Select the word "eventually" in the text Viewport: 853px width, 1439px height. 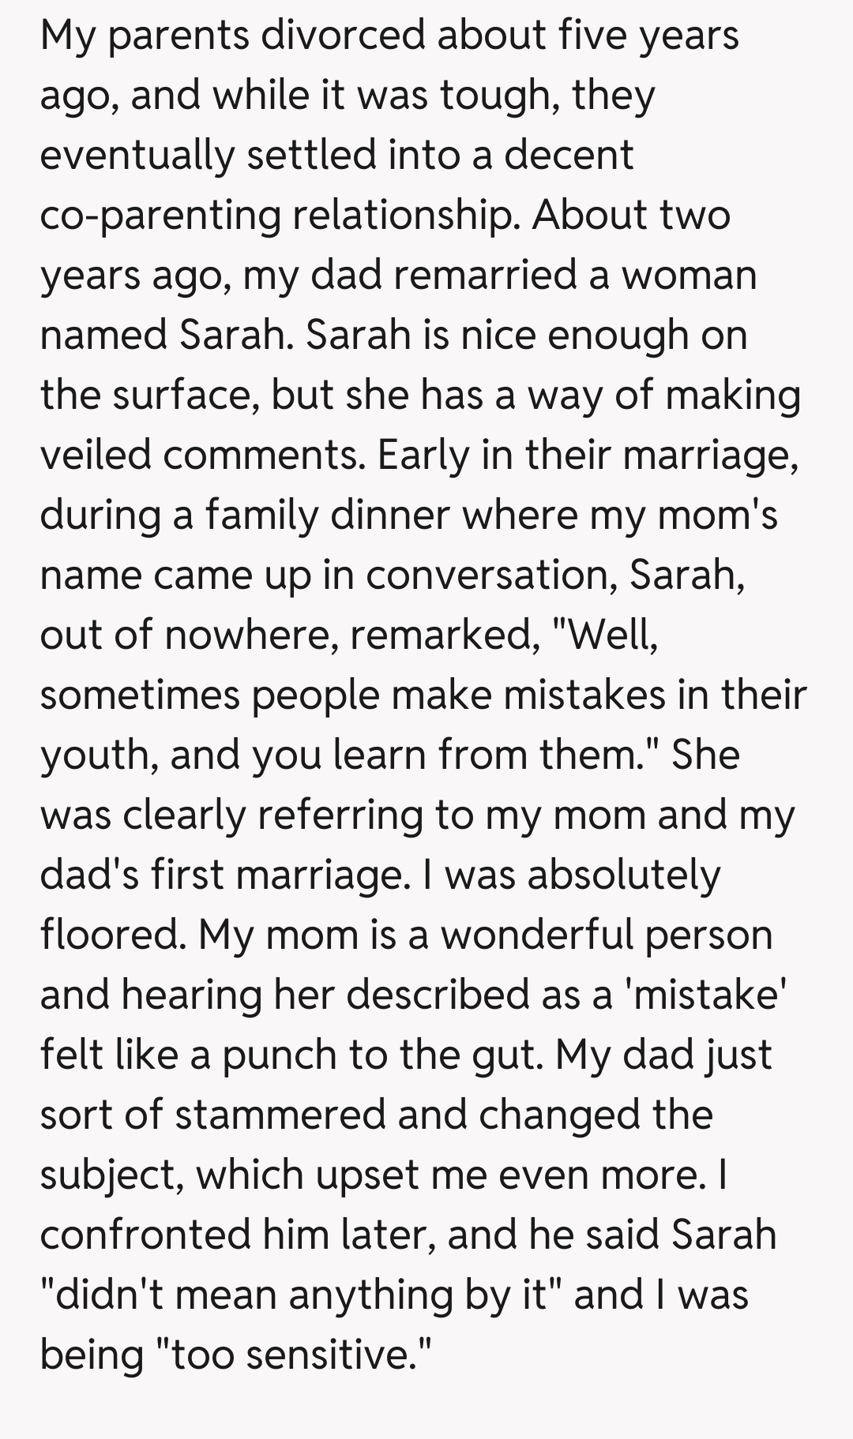[137, 156]
